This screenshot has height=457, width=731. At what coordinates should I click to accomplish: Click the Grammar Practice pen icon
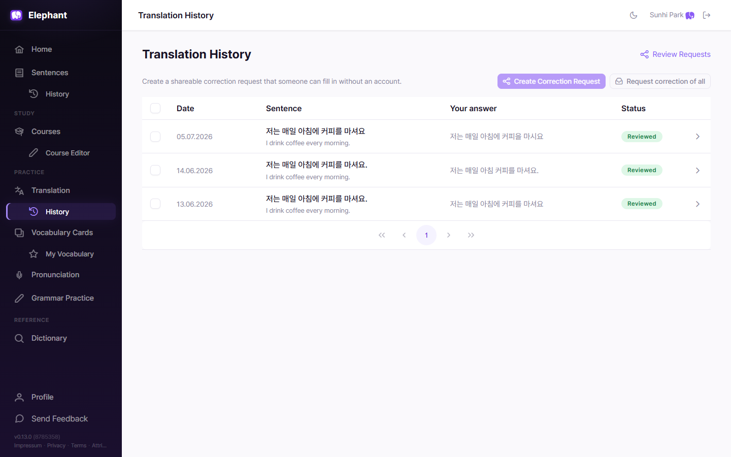point(19,298)
